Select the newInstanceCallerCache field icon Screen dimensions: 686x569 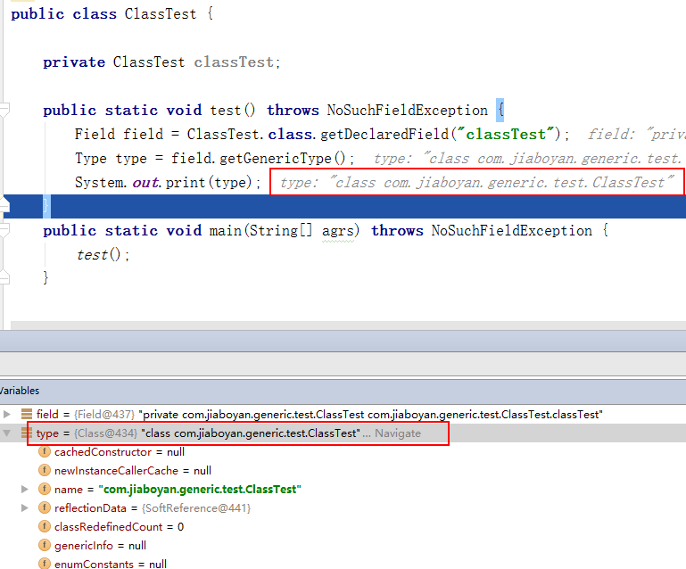click(45, 470)
